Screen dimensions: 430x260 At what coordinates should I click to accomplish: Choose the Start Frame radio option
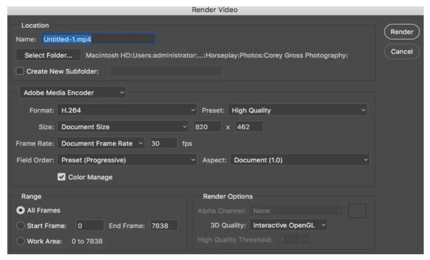click(x=21, y=226)
